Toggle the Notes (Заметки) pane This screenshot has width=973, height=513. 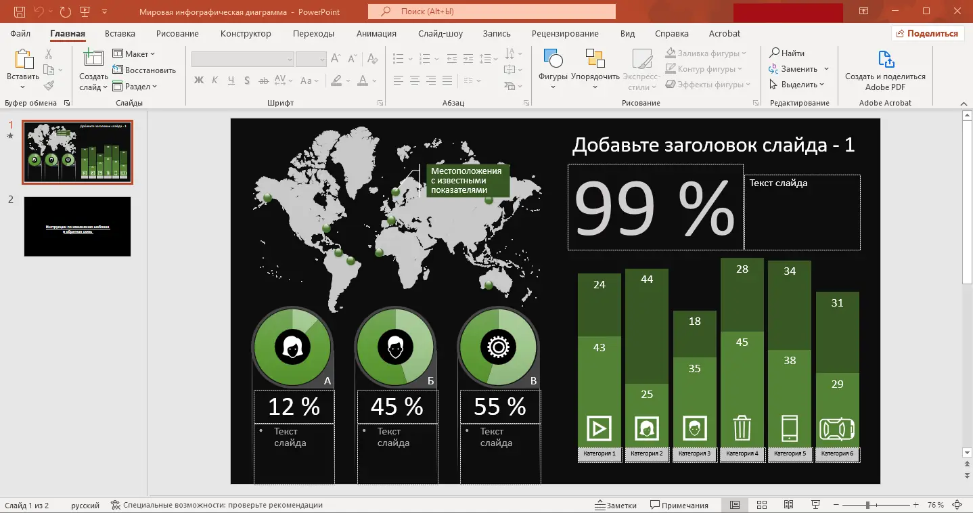coord(616,505)
